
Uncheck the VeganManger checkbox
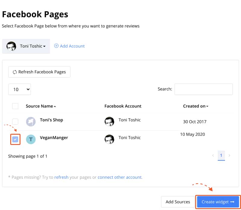pyautogui.click(x=15, y=139)
